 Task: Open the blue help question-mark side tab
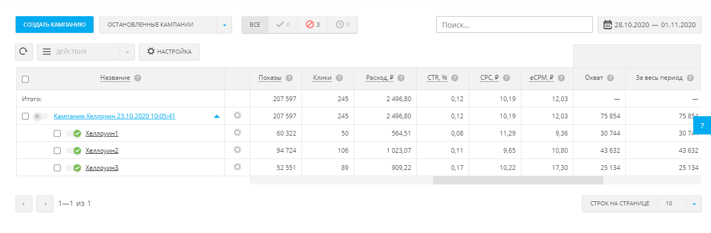tap(702, 125)
